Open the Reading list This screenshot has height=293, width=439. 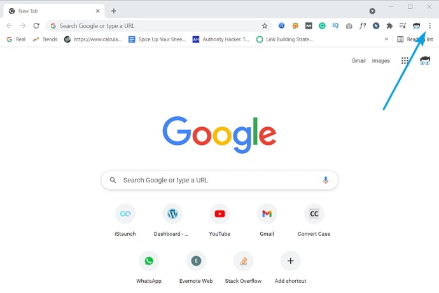(415, 39)
